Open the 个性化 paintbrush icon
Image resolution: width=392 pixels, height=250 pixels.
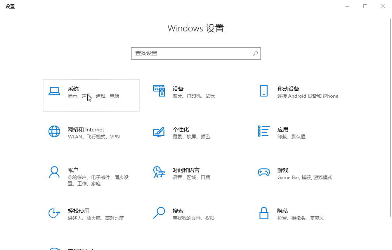point(159,132)
